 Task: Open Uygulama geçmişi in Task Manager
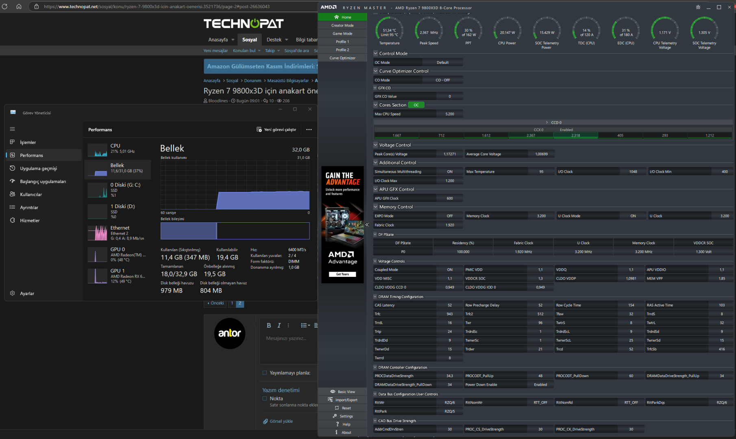click(44, 168)
